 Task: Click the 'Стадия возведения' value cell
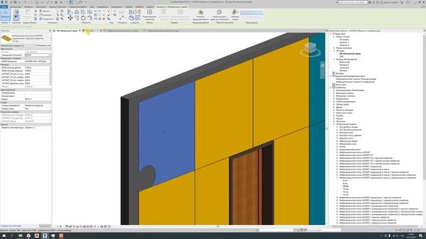37,106
